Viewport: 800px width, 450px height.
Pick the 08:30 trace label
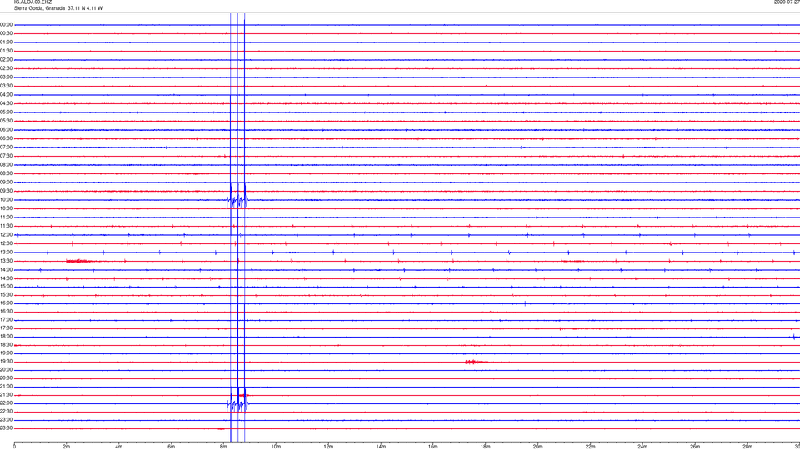click(6, 173)
